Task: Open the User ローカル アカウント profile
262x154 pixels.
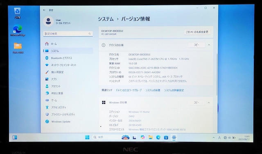Action: (x=57, y=21)
